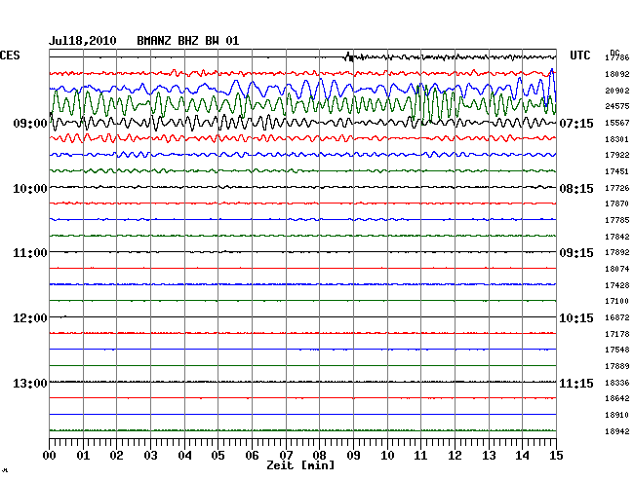
Task: Click the DC value 17548
Action: (617, 351)
